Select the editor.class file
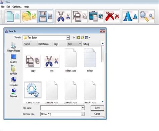 click(x=71, y=60)
